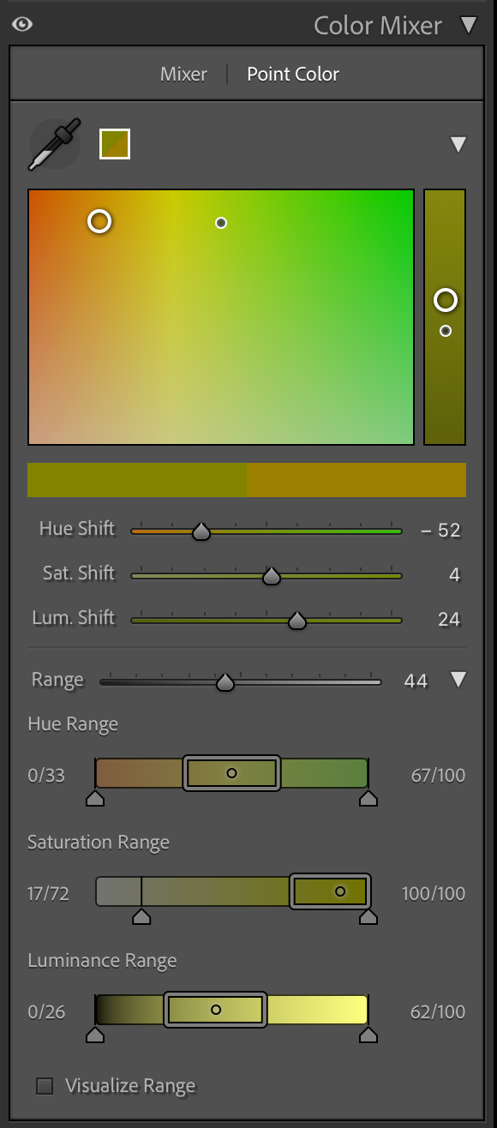Select the Point Color tab

click(x=292, y=74)
